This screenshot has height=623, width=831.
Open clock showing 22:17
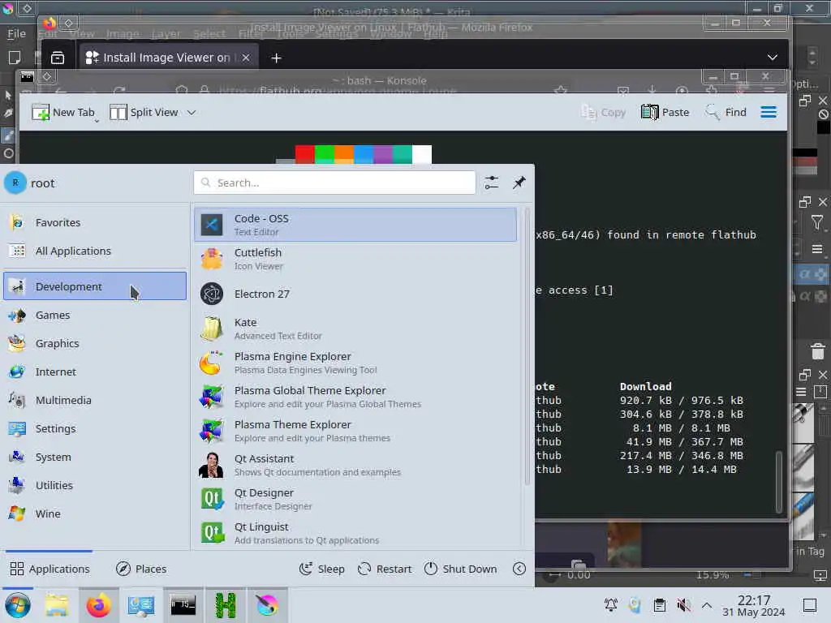754,605
